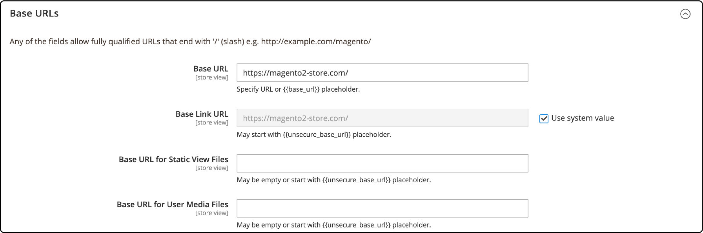Click the 'Base URL for Static View Files' label
The height and width of the screenshot is (233, 703).
click(x=173, y=159)
